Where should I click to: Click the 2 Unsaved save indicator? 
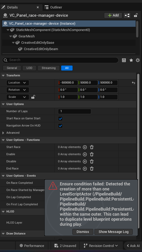[x=65, y=246]
